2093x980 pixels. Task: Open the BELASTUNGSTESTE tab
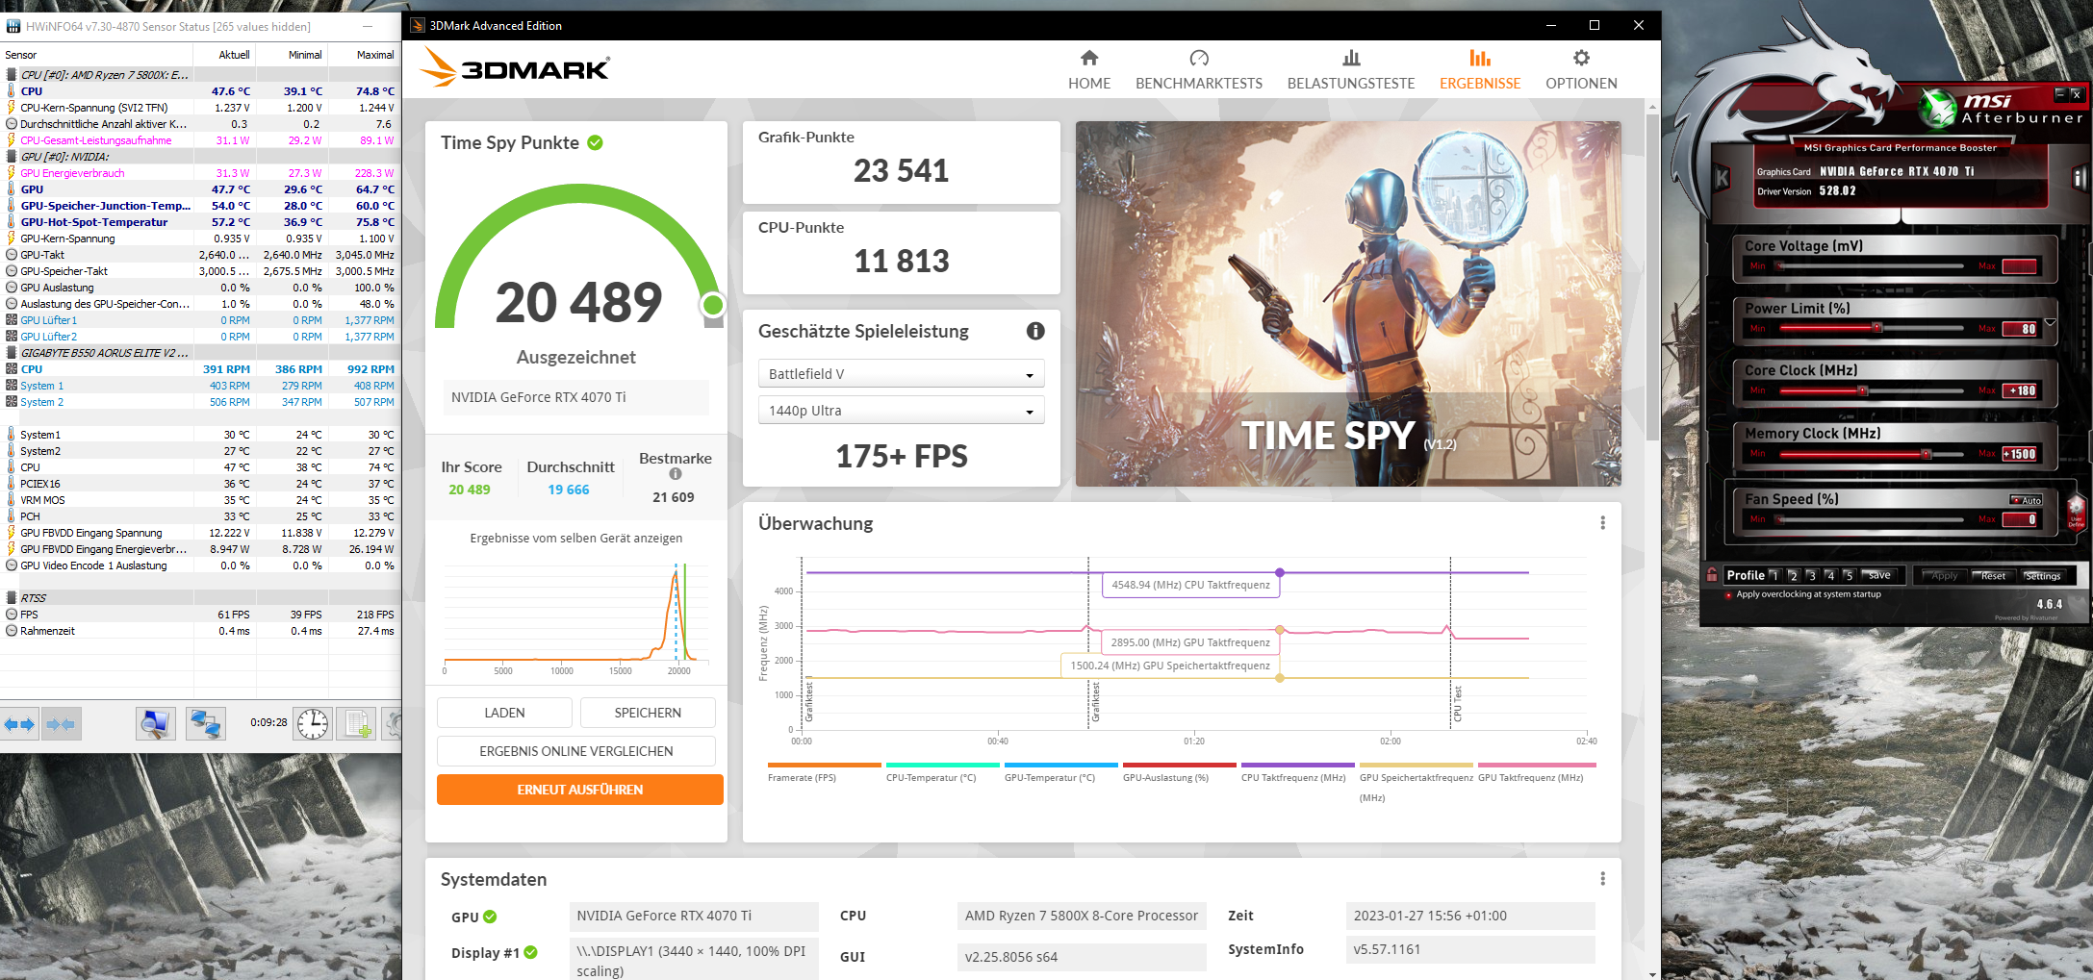click(x=1350, y=70)
